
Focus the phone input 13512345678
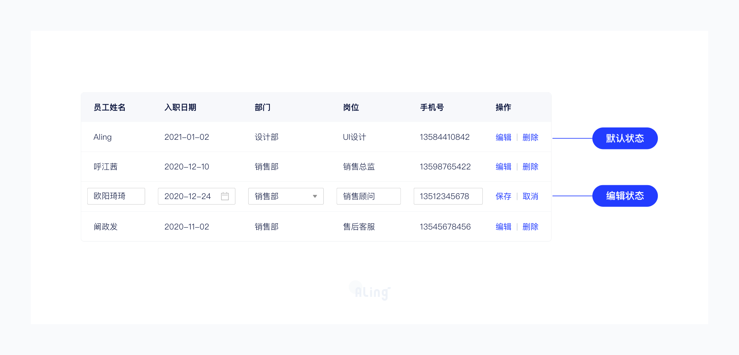click(448, 196)
